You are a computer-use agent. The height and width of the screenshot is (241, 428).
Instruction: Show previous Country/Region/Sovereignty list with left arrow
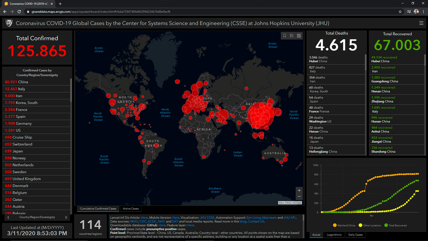click(x=8, y=217)
